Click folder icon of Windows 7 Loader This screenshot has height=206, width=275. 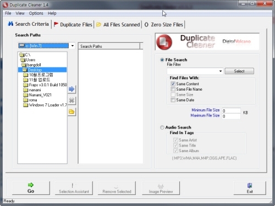tap(26, 105)
